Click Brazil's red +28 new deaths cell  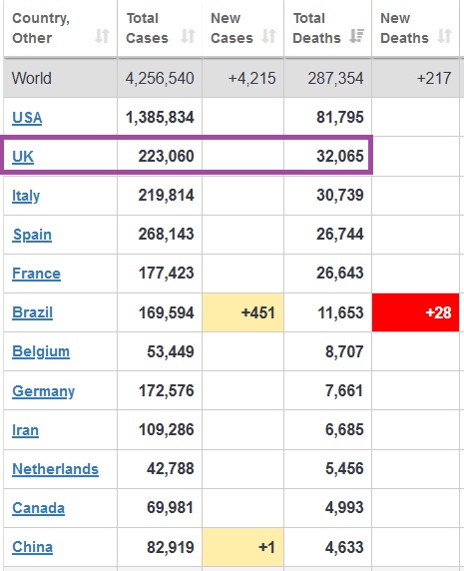tap(415, 312)
